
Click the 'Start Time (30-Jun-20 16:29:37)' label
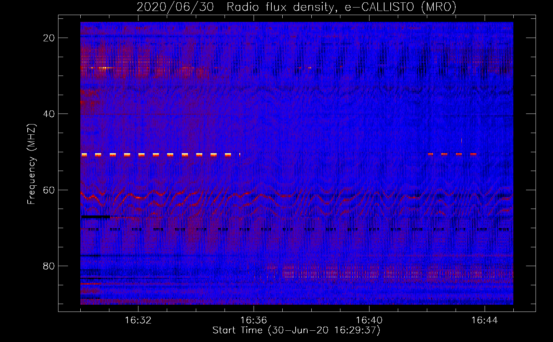pos(296,330)
